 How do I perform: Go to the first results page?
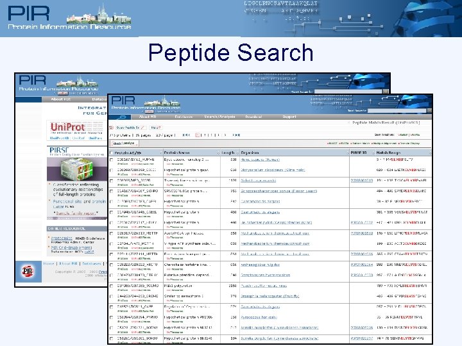point(186,135)
